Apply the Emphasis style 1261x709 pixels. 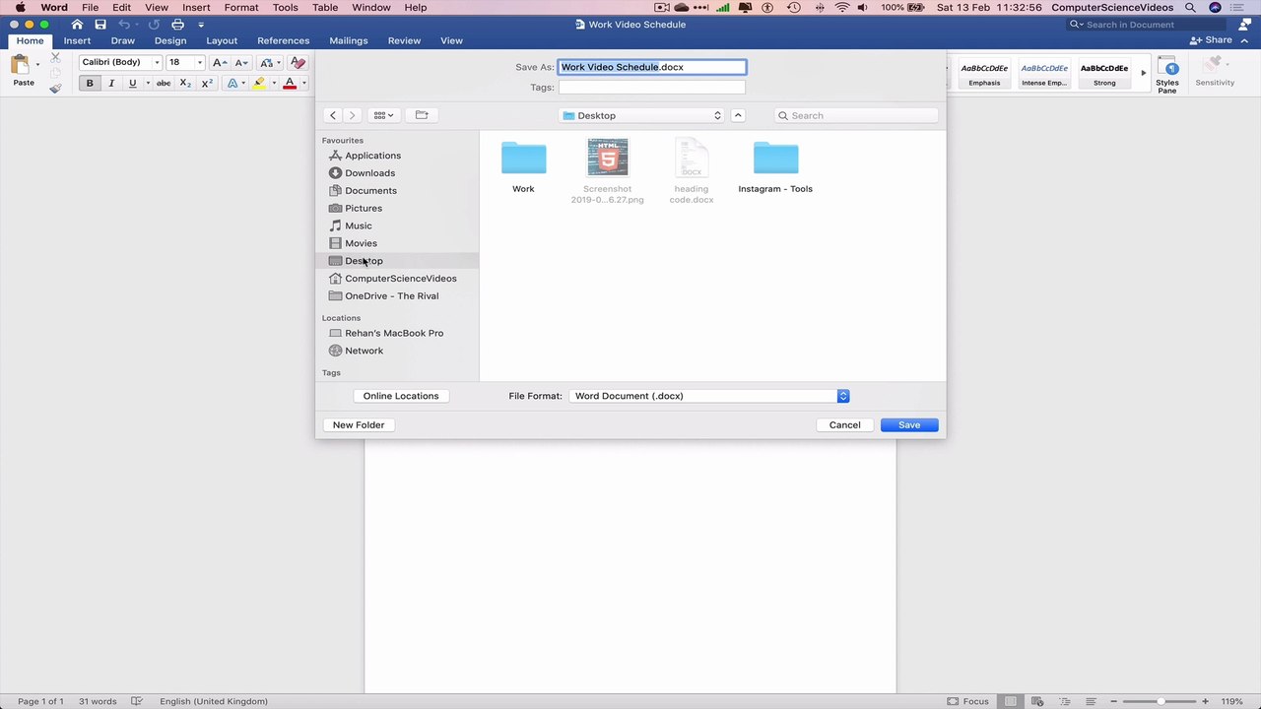pyautogui.click(x=984, y=74)
